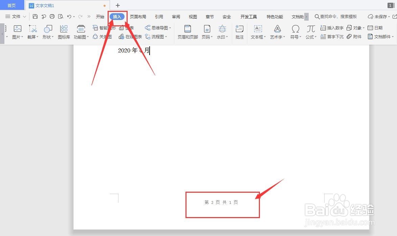Expand the 页码 dropdown arrow
Image resolution: width=397 pixels, height=236 pixels.
212,37
